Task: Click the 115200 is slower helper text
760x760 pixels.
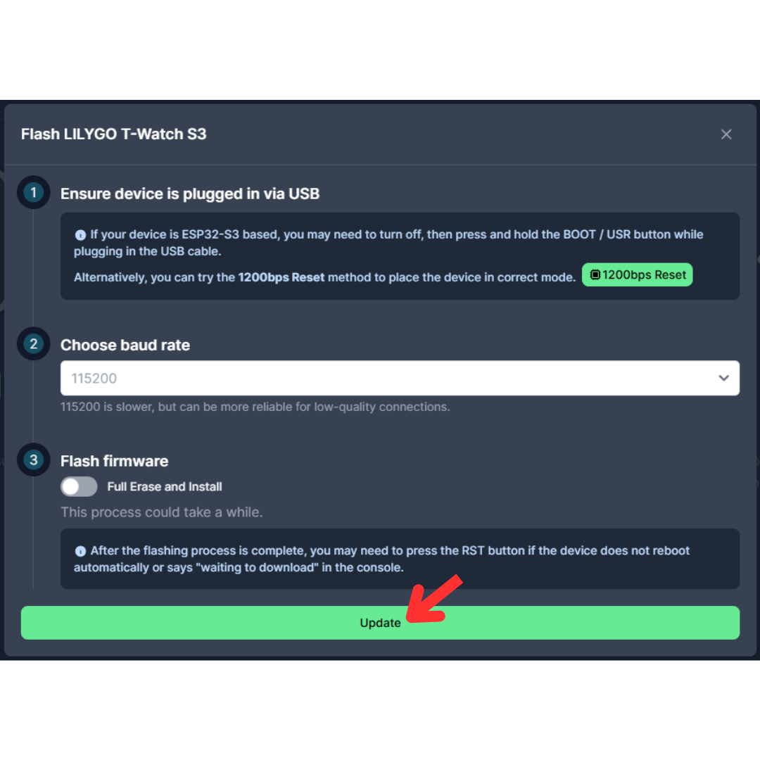Action: click(x=255, y=407)
